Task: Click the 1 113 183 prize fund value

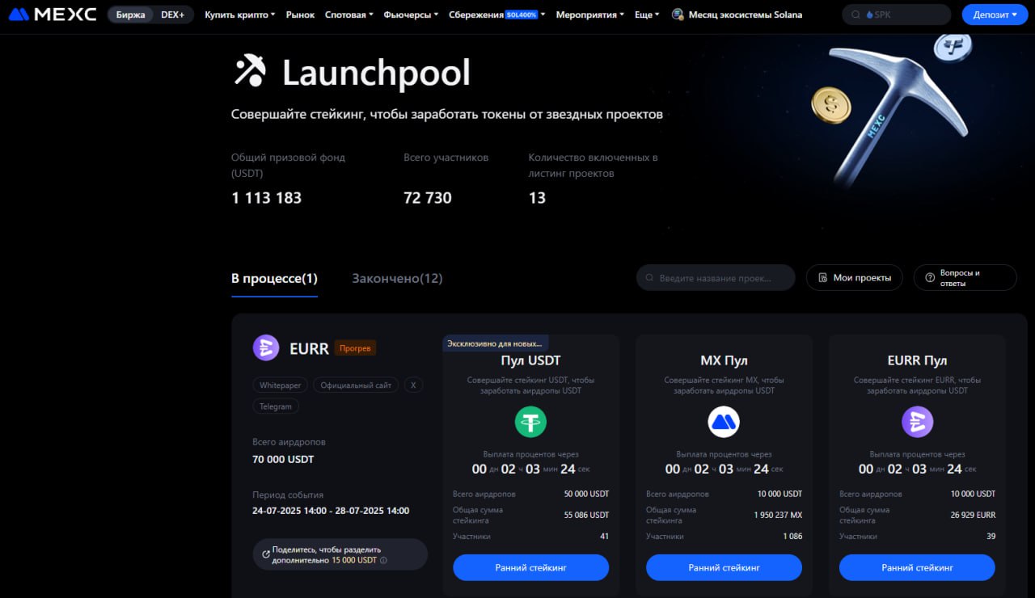Action: click(x=266, y=198)
